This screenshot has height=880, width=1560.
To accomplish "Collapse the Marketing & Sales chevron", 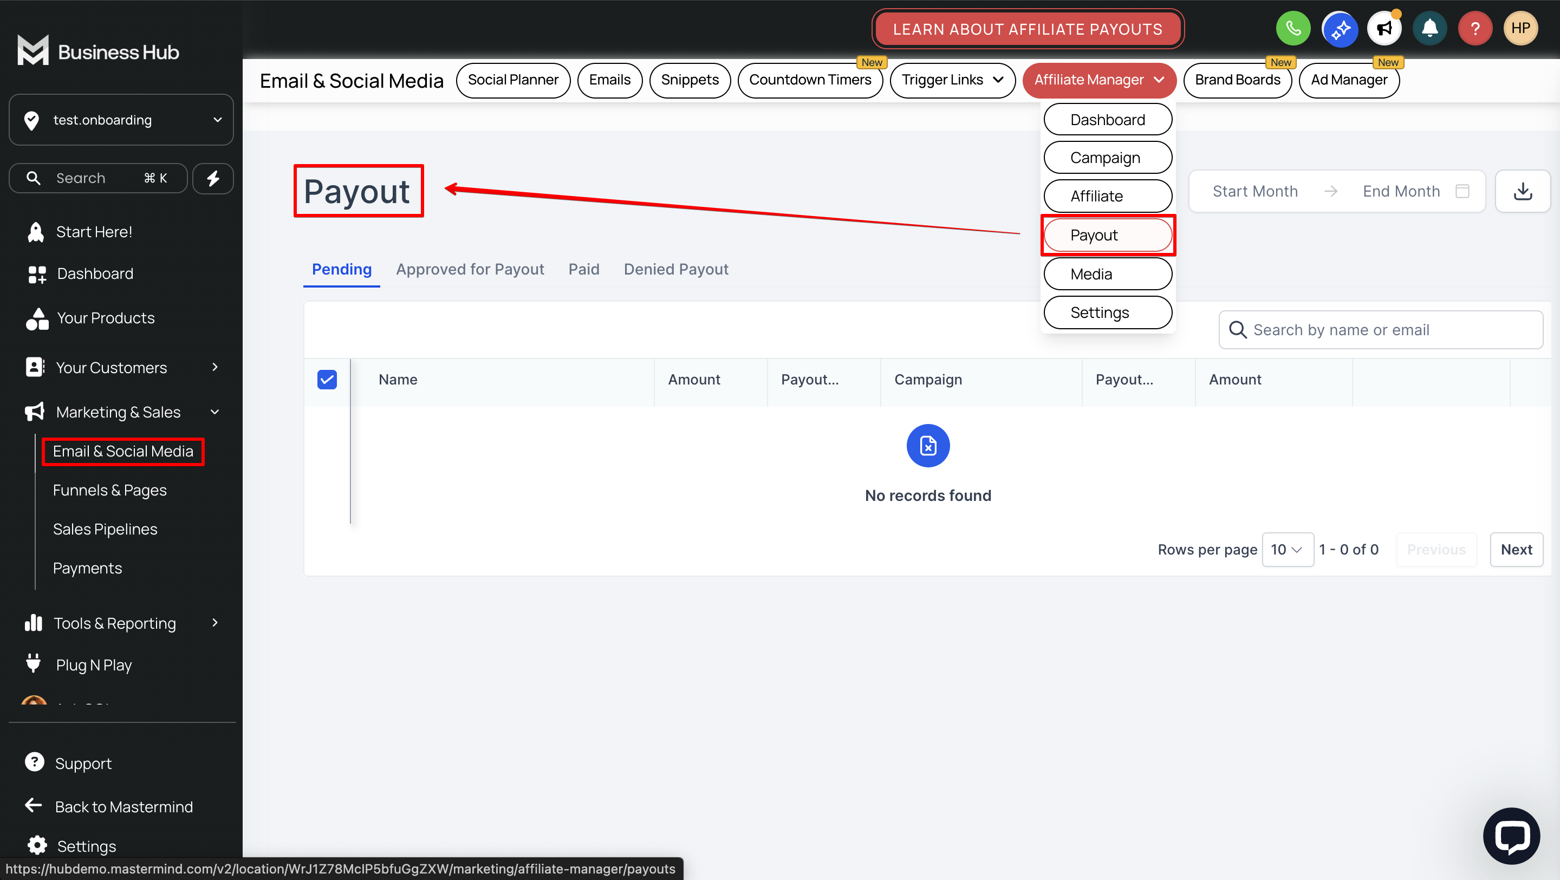I will [215, 412].
